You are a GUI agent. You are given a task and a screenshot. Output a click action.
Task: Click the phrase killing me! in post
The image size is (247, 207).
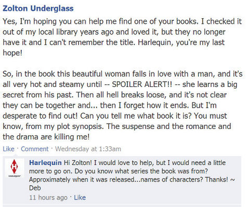tap(72, 137)
